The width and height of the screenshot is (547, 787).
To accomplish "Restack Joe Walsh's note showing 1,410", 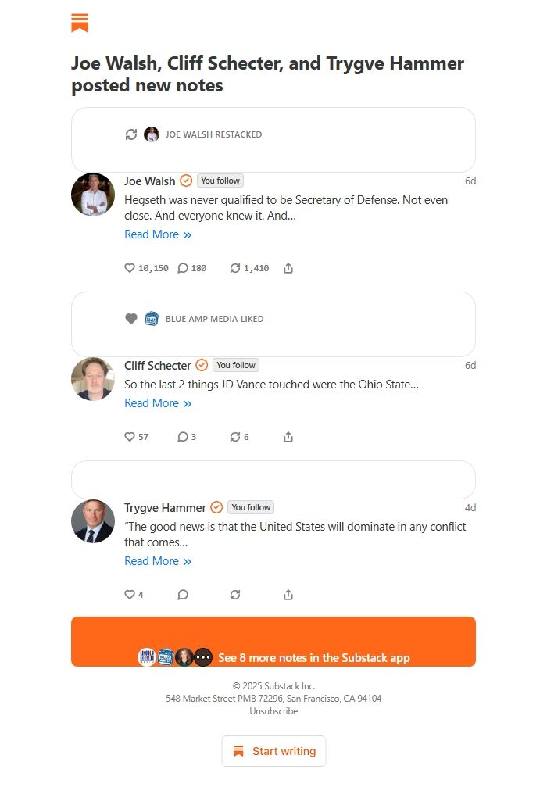I will (x=235, y=268).
